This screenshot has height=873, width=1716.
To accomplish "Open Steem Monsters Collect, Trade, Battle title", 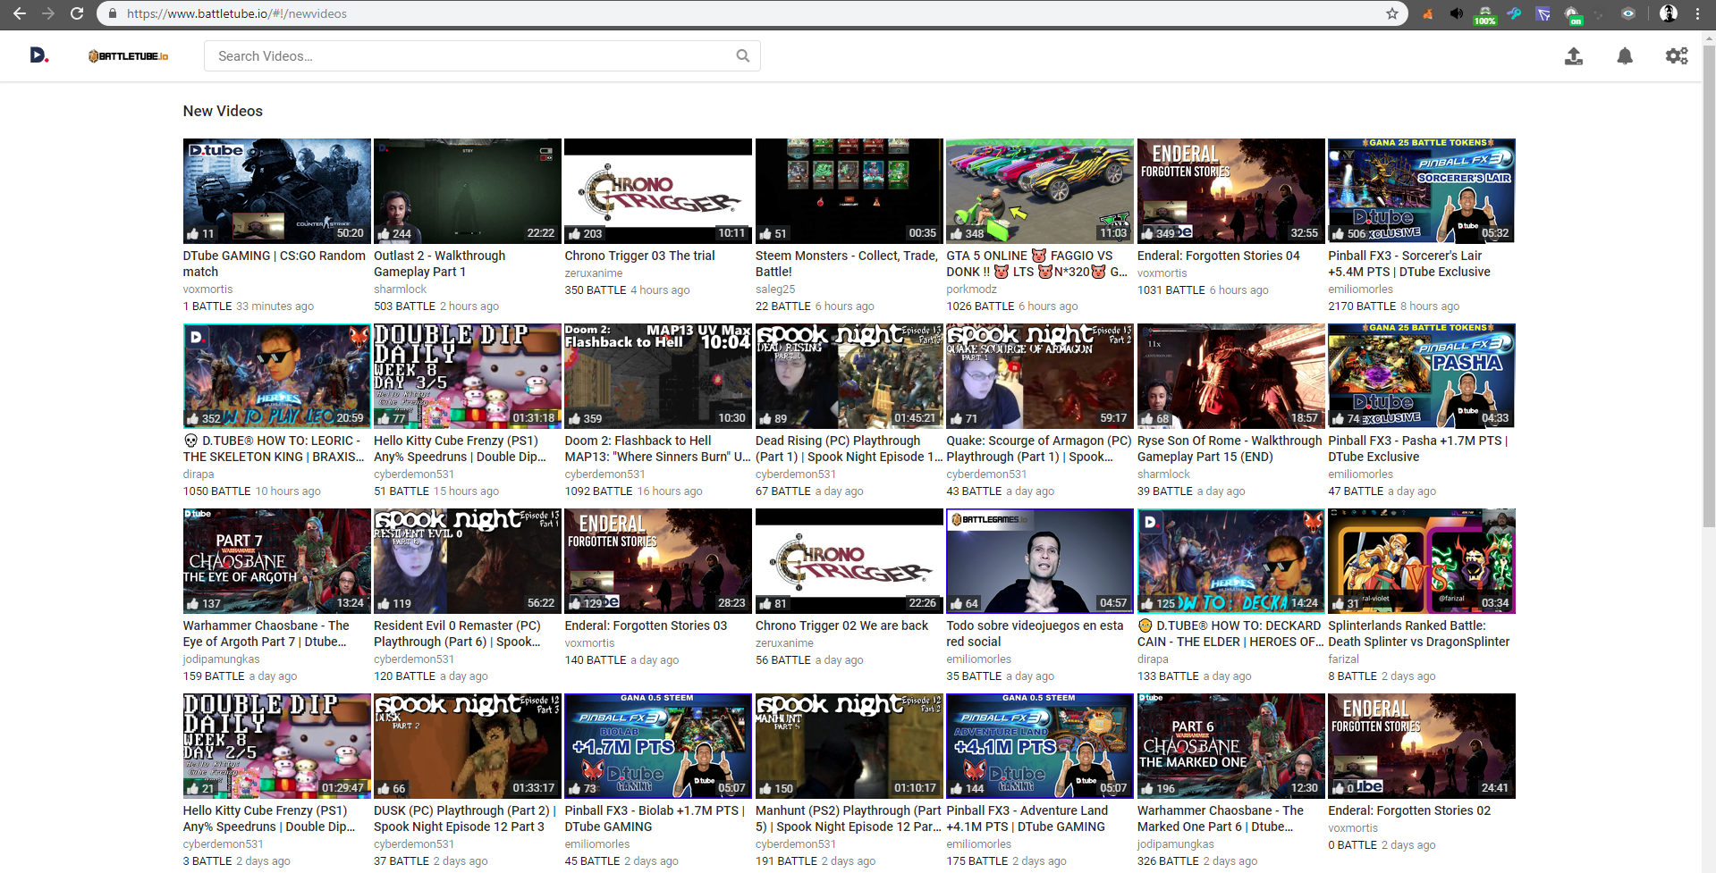I will point(847,264).
